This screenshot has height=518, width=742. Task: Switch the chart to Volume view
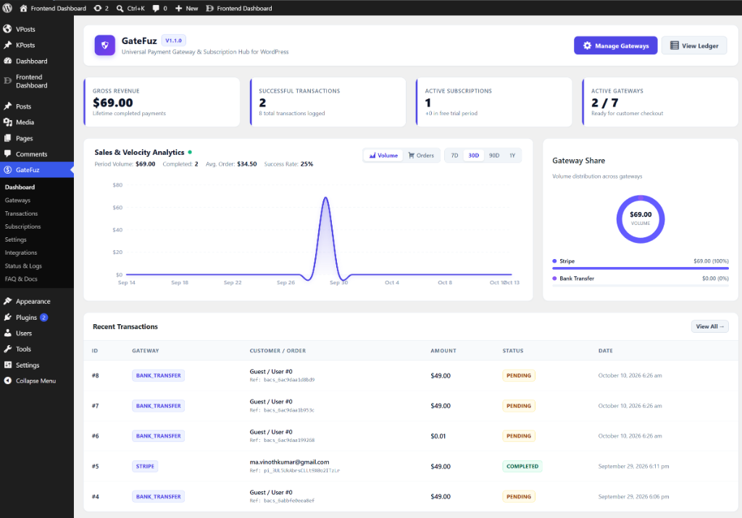tap(383, 156)
